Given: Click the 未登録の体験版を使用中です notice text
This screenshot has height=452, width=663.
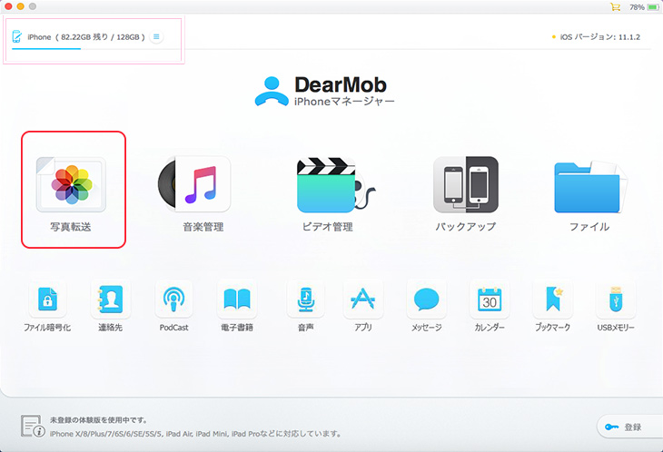Looking at the screenshot, I should [x=99, y=420].
